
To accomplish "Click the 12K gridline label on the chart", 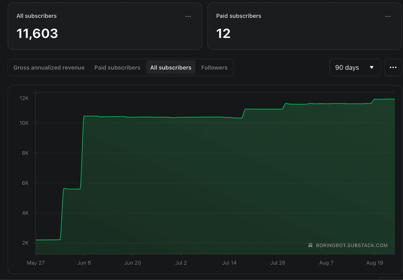I will (24, 98).
